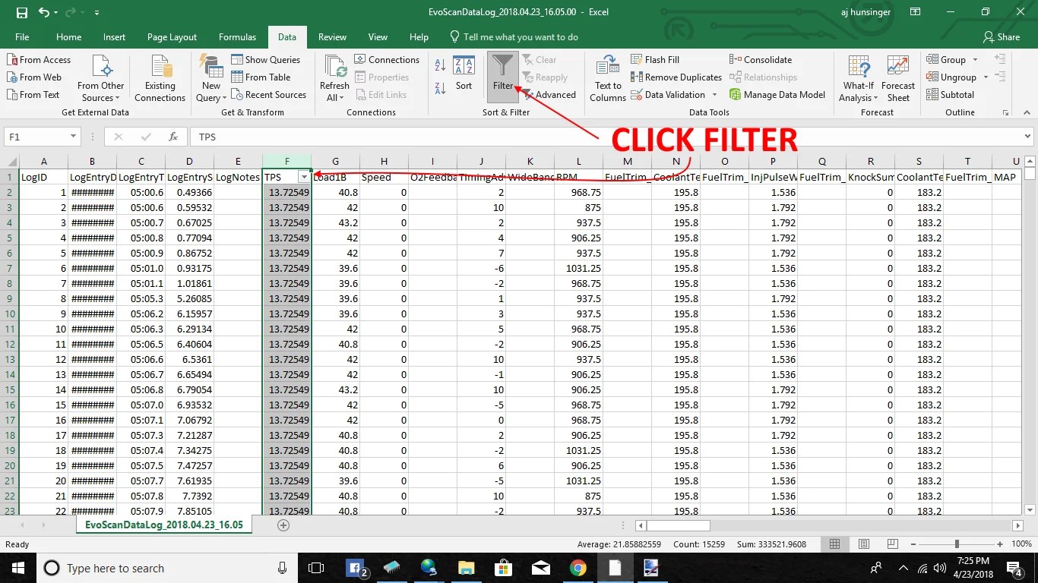Viewport: 1038px width, 583px height.
Task: Switch to Normal view in status bar
Action: tap(835, 544)
